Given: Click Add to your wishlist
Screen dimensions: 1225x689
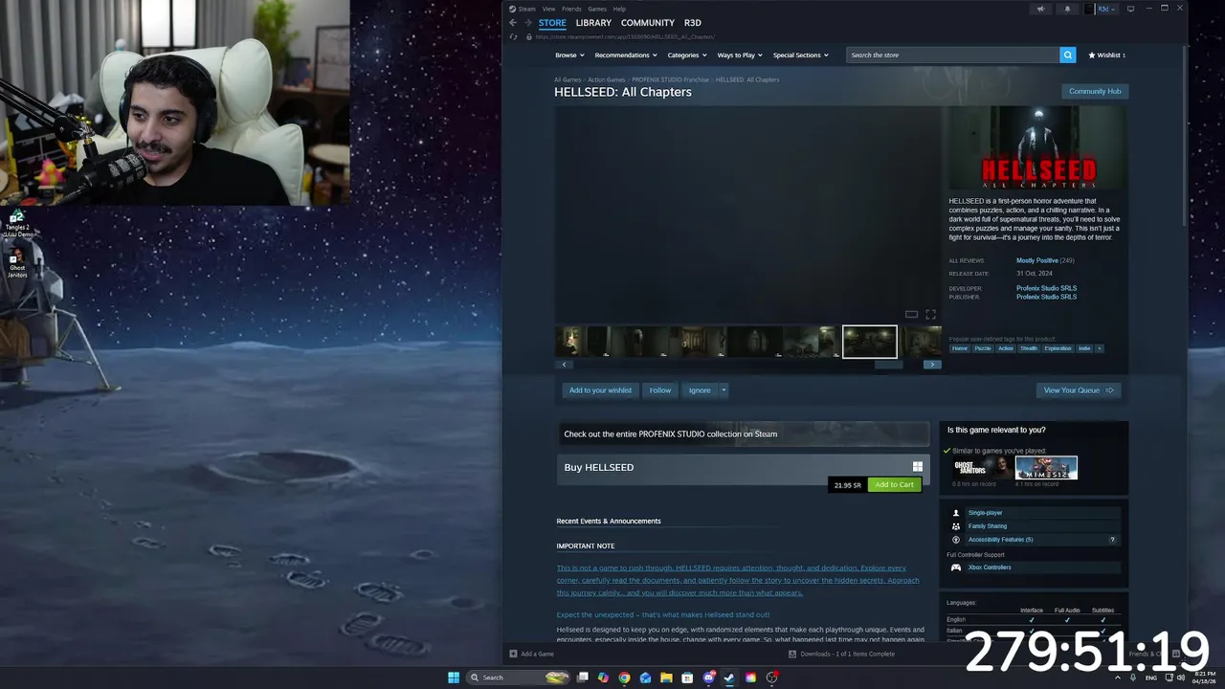Looking at the screenshot, I should (600, 390).
